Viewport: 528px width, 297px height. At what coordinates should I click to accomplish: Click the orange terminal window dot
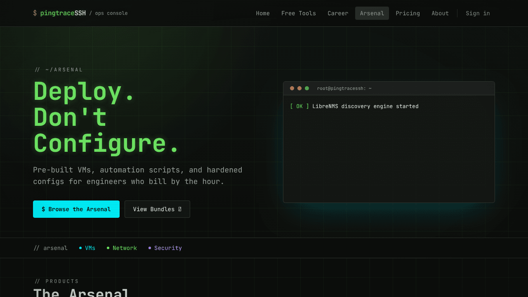pos(299,88)
